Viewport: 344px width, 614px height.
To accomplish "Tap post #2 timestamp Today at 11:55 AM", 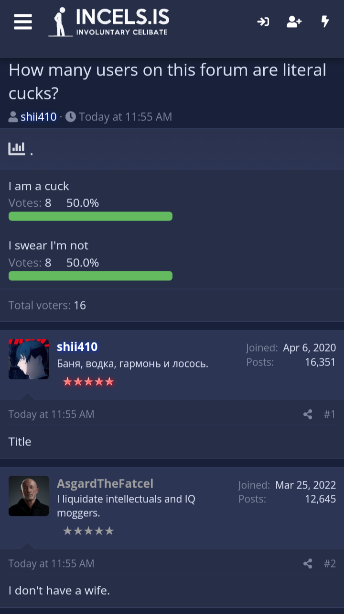I will pos(51,564).
